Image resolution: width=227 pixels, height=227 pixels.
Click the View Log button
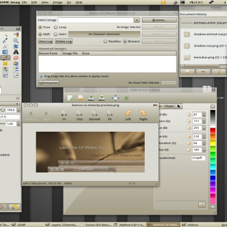pyautogui.click(x=45, y=41)
